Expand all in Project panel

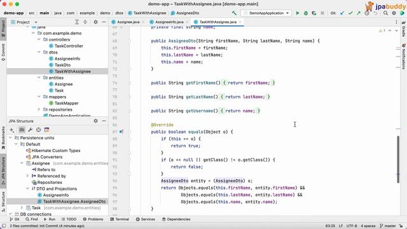tap(77, 22)
